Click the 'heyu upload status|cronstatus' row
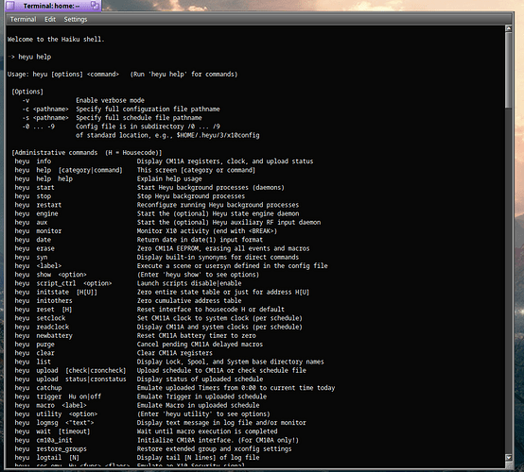Screen dimensions: 524x472 (x=139, y=379)
